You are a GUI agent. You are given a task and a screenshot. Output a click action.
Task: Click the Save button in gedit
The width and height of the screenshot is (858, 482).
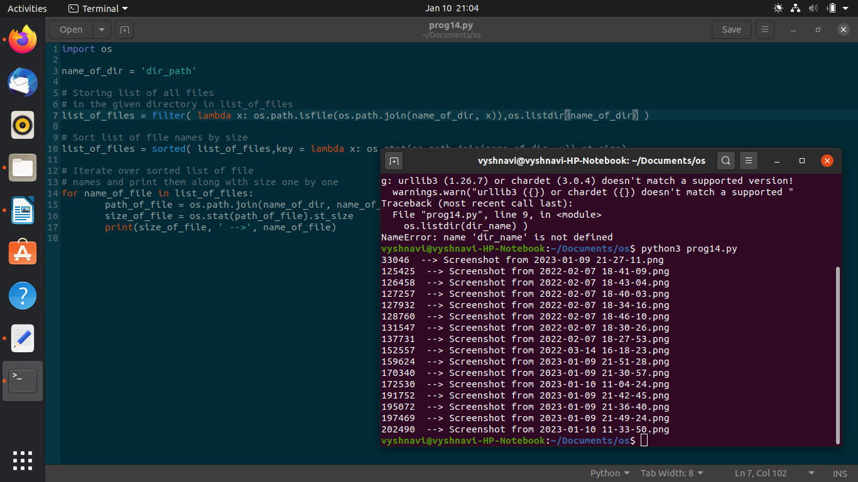point(731,29)
